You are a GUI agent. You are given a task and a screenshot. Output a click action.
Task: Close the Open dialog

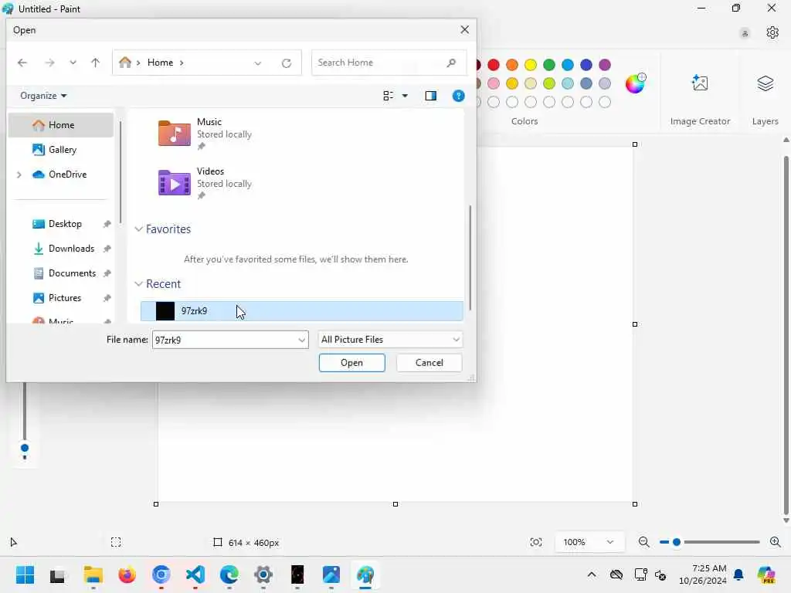pyautogui.click(x=464, y=30)
